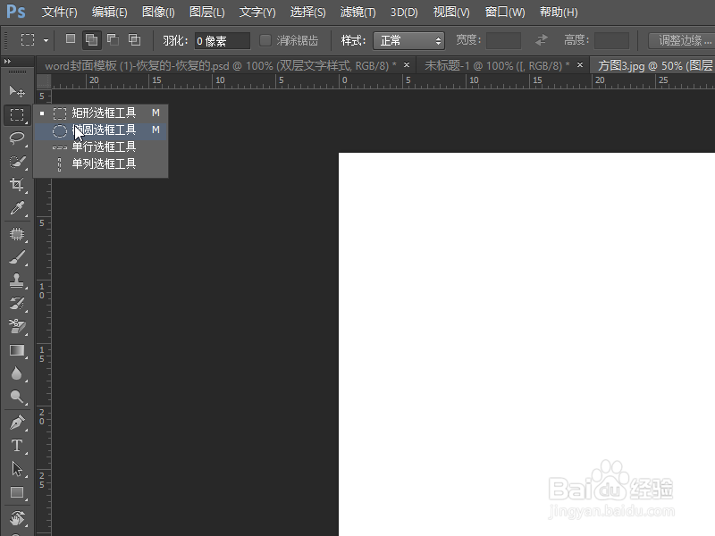The width and height of the screenshot is (715, 536).
Task: Click the 宽度 width input field
Action: tap(503, 40)
